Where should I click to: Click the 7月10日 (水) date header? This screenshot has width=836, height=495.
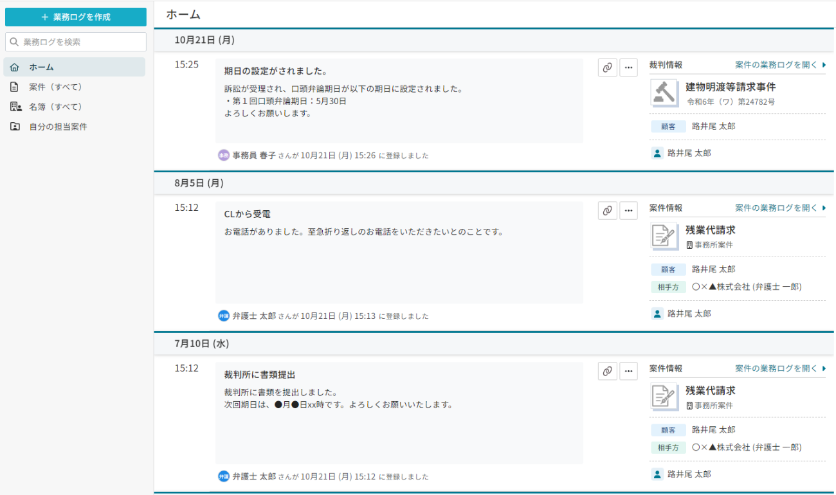pyautogui.click(x=201, y=344)
